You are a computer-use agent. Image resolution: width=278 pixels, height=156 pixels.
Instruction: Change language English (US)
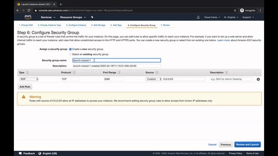[50, 153]
